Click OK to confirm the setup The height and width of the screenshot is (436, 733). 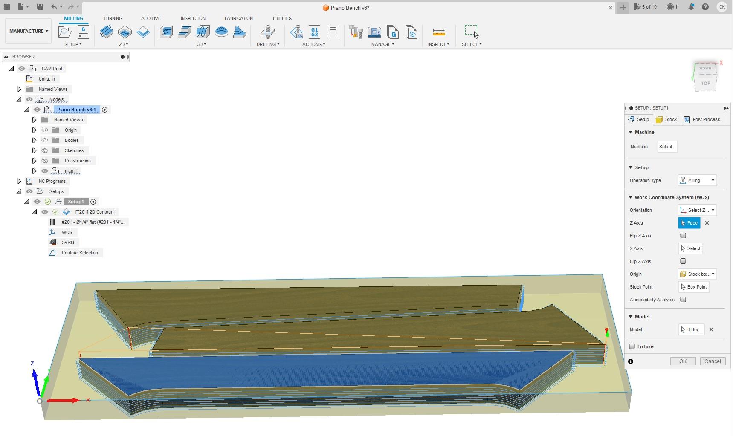coord(683,361)
